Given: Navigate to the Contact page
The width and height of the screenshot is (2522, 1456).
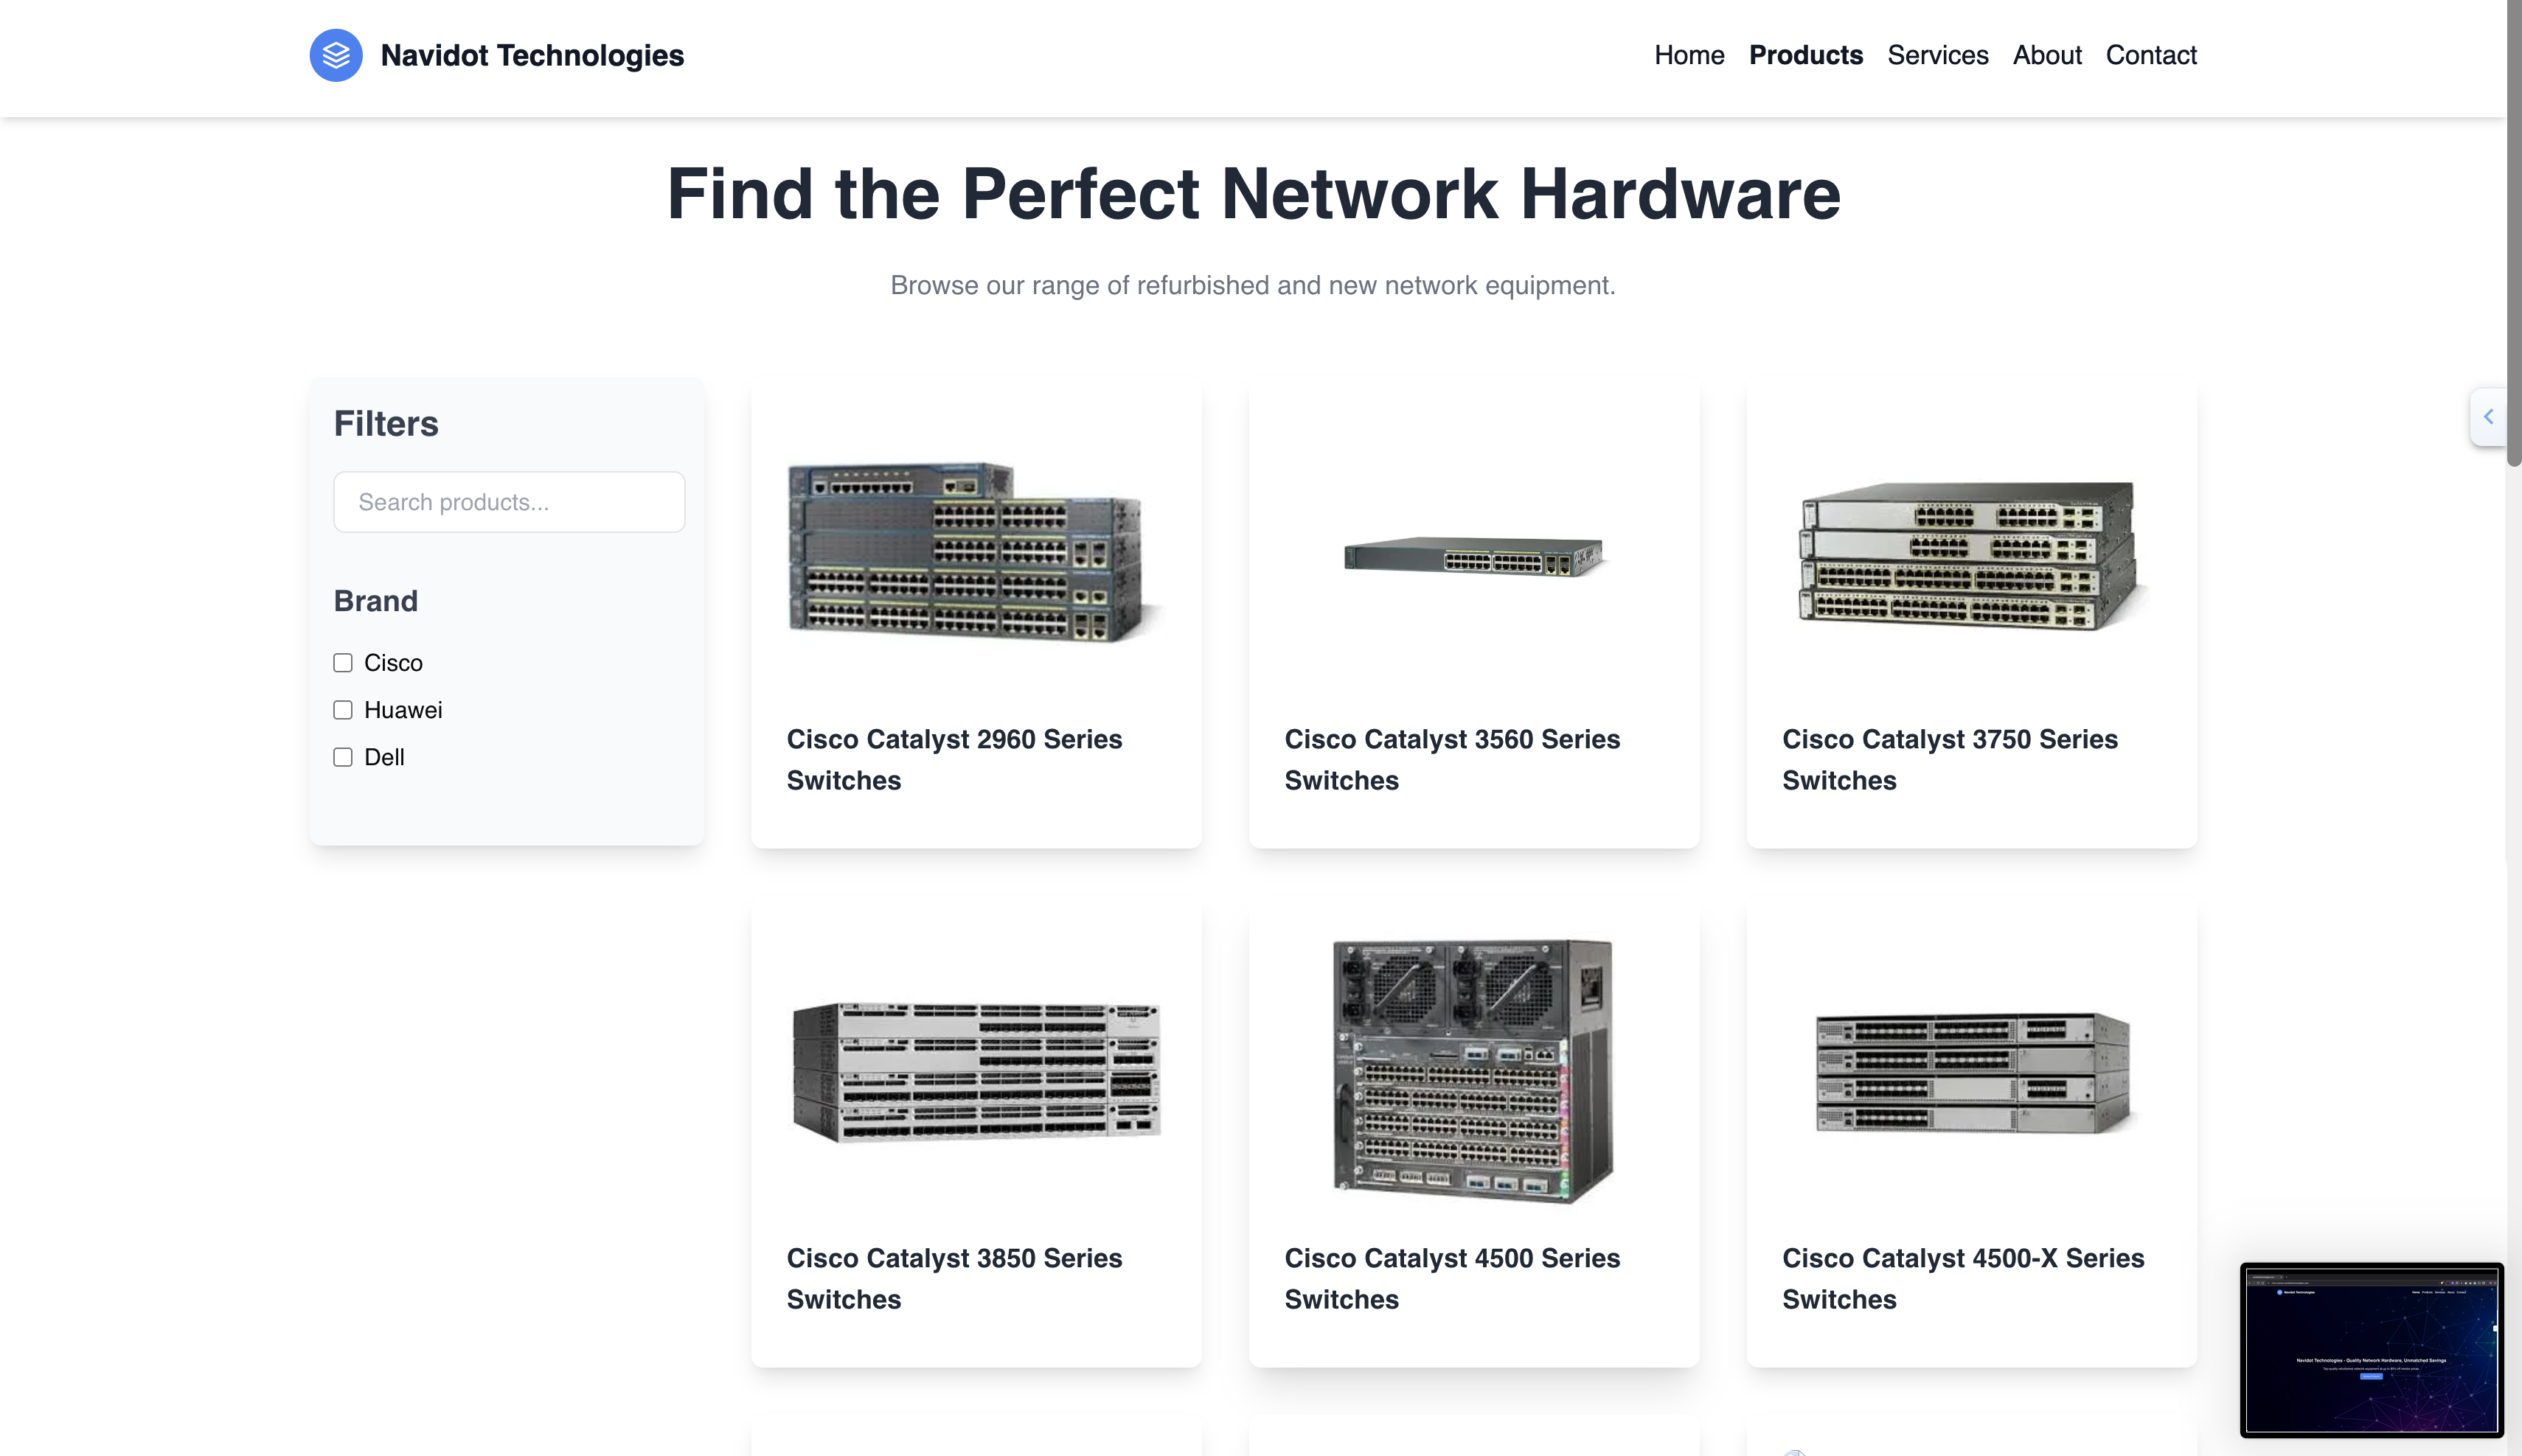Looking at the screenshot, I should click(2150, 55).
